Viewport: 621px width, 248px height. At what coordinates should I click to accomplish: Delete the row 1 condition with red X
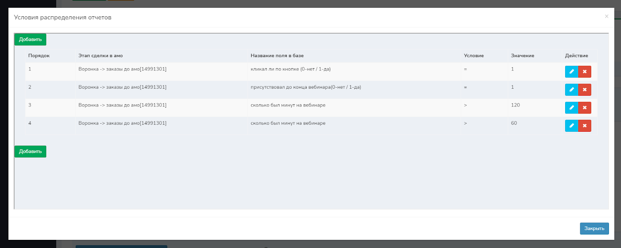click(585, 72)
